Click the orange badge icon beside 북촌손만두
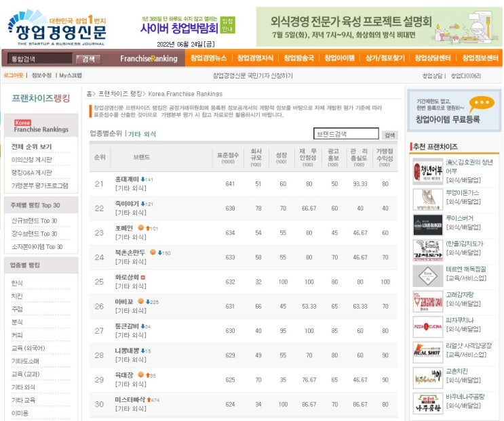Screen dimensions: 504x421 (x=153, y=252)
